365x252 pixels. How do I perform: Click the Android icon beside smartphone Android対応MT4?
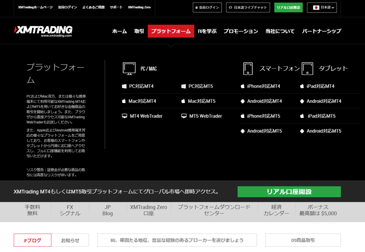(x=243, y=101)
